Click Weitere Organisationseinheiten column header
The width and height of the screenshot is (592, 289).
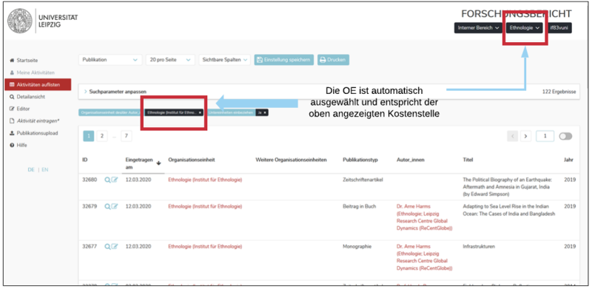tap(291, 160)
